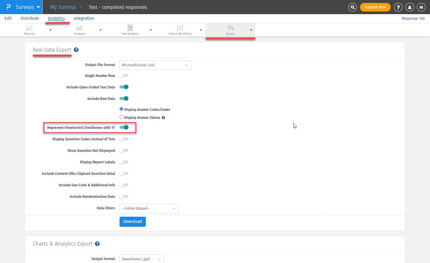Open the Output File Format dropdown
The height and width of the screenshot is (263, 430).
(155, 65)
